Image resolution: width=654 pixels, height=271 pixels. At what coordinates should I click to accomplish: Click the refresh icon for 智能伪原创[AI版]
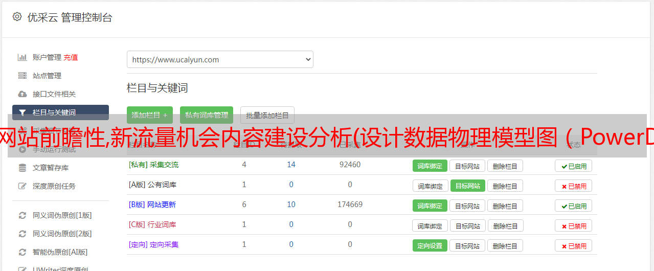click(x=22, y=252)
